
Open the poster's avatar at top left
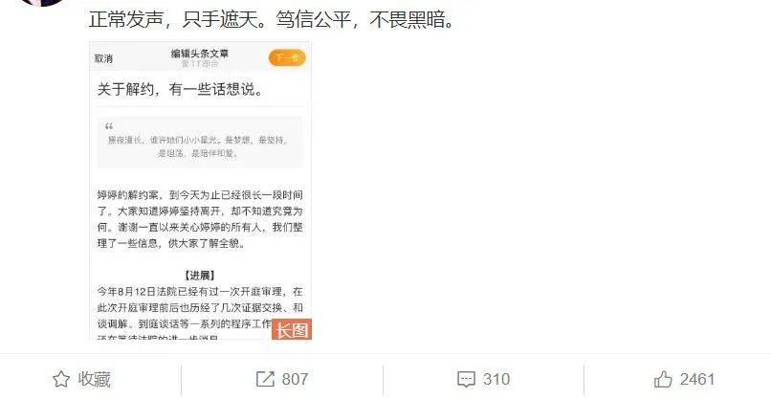[42, 3]
